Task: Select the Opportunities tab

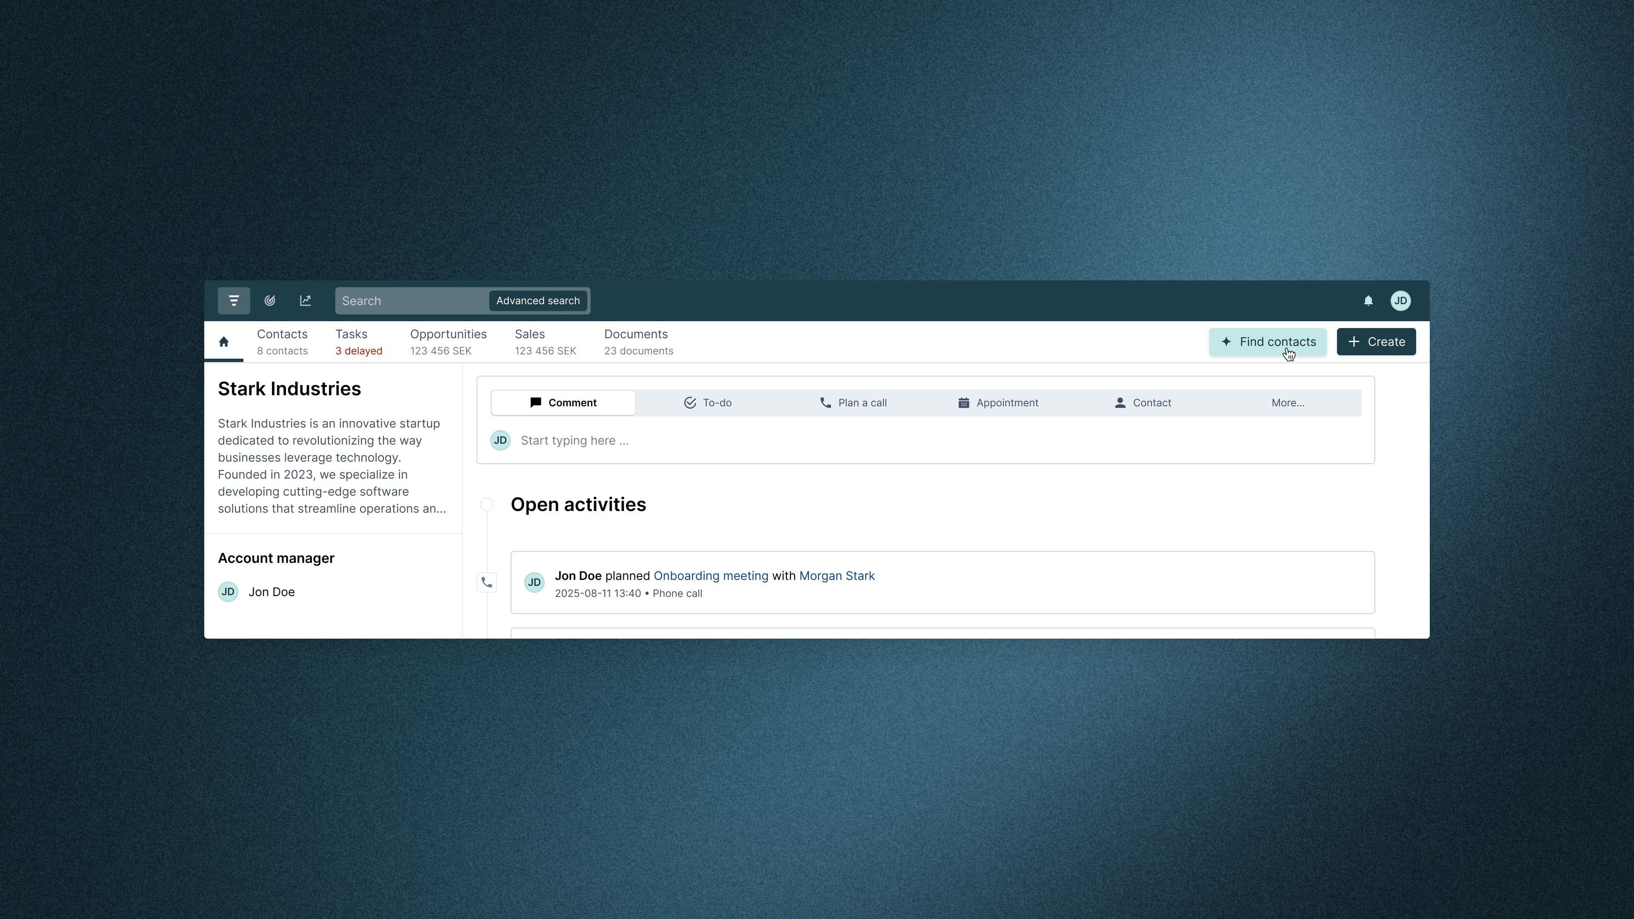Action: 448,342
